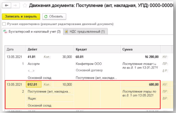Click the Дебет column header
The image size is (176, 113).
(x=33, y=49)
